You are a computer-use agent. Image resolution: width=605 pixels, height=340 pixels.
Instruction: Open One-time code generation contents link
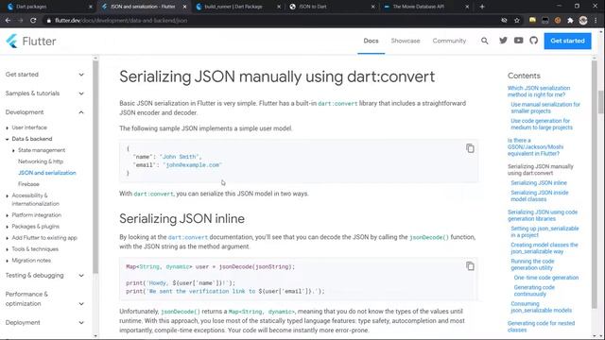click(x=546, y=278)
